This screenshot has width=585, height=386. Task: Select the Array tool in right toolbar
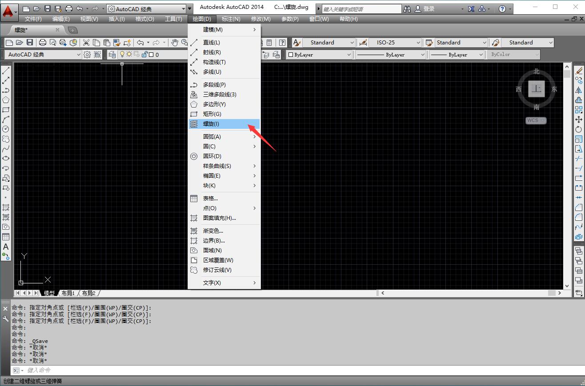[579, 110]
